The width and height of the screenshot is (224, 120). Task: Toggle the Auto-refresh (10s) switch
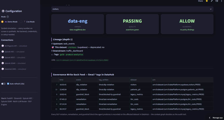tap(3, 84)
